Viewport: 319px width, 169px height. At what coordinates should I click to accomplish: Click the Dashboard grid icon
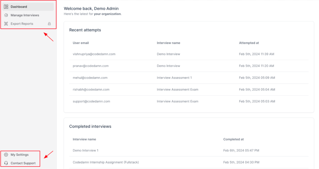pos(6,7)
